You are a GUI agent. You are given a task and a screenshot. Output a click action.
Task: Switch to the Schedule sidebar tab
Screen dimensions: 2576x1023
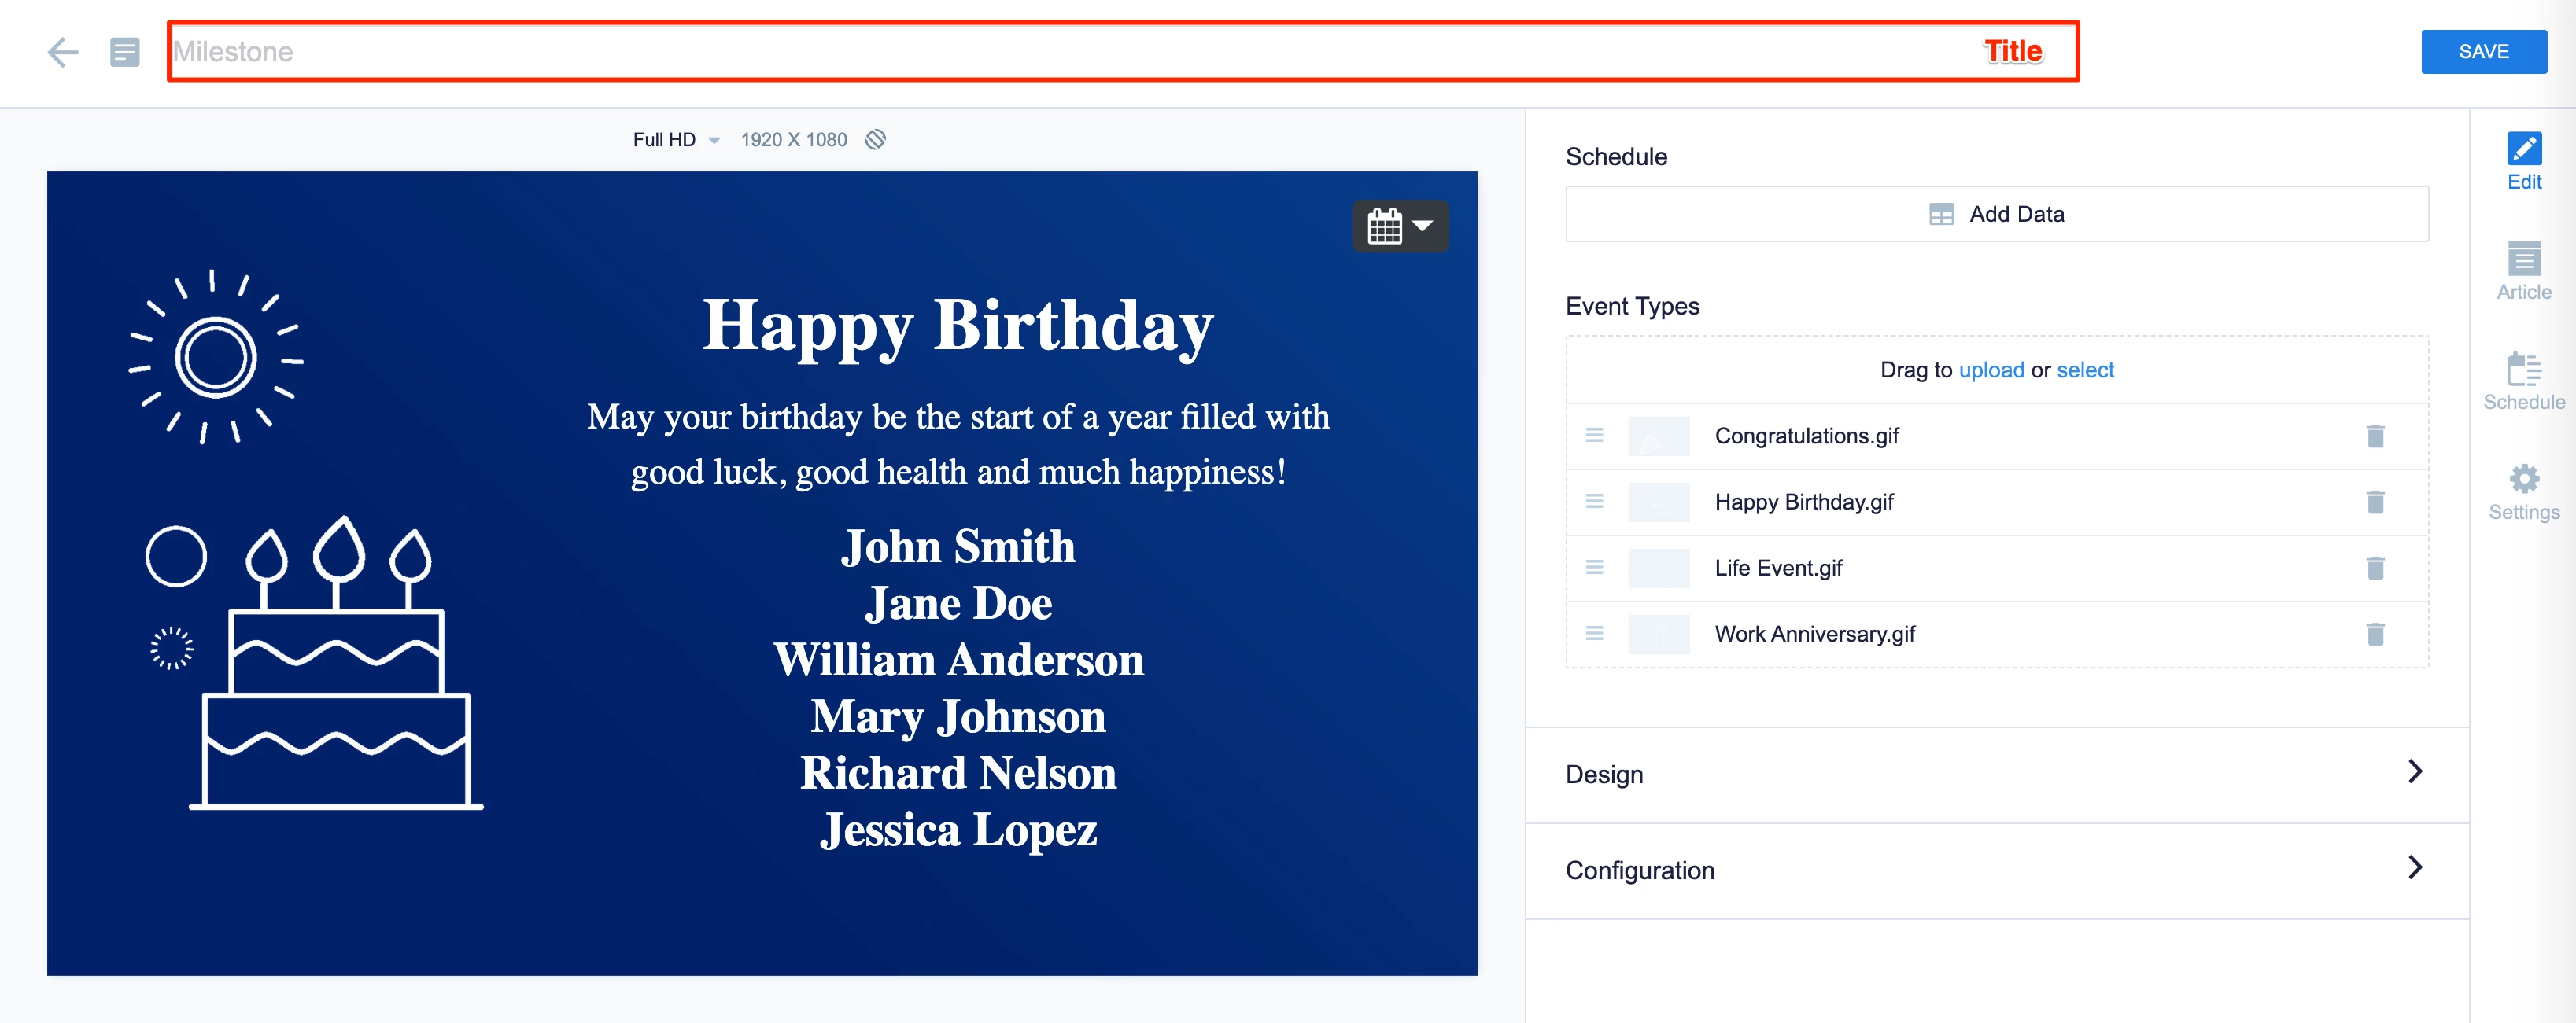pyautogui.click(x=2523, y=381)
